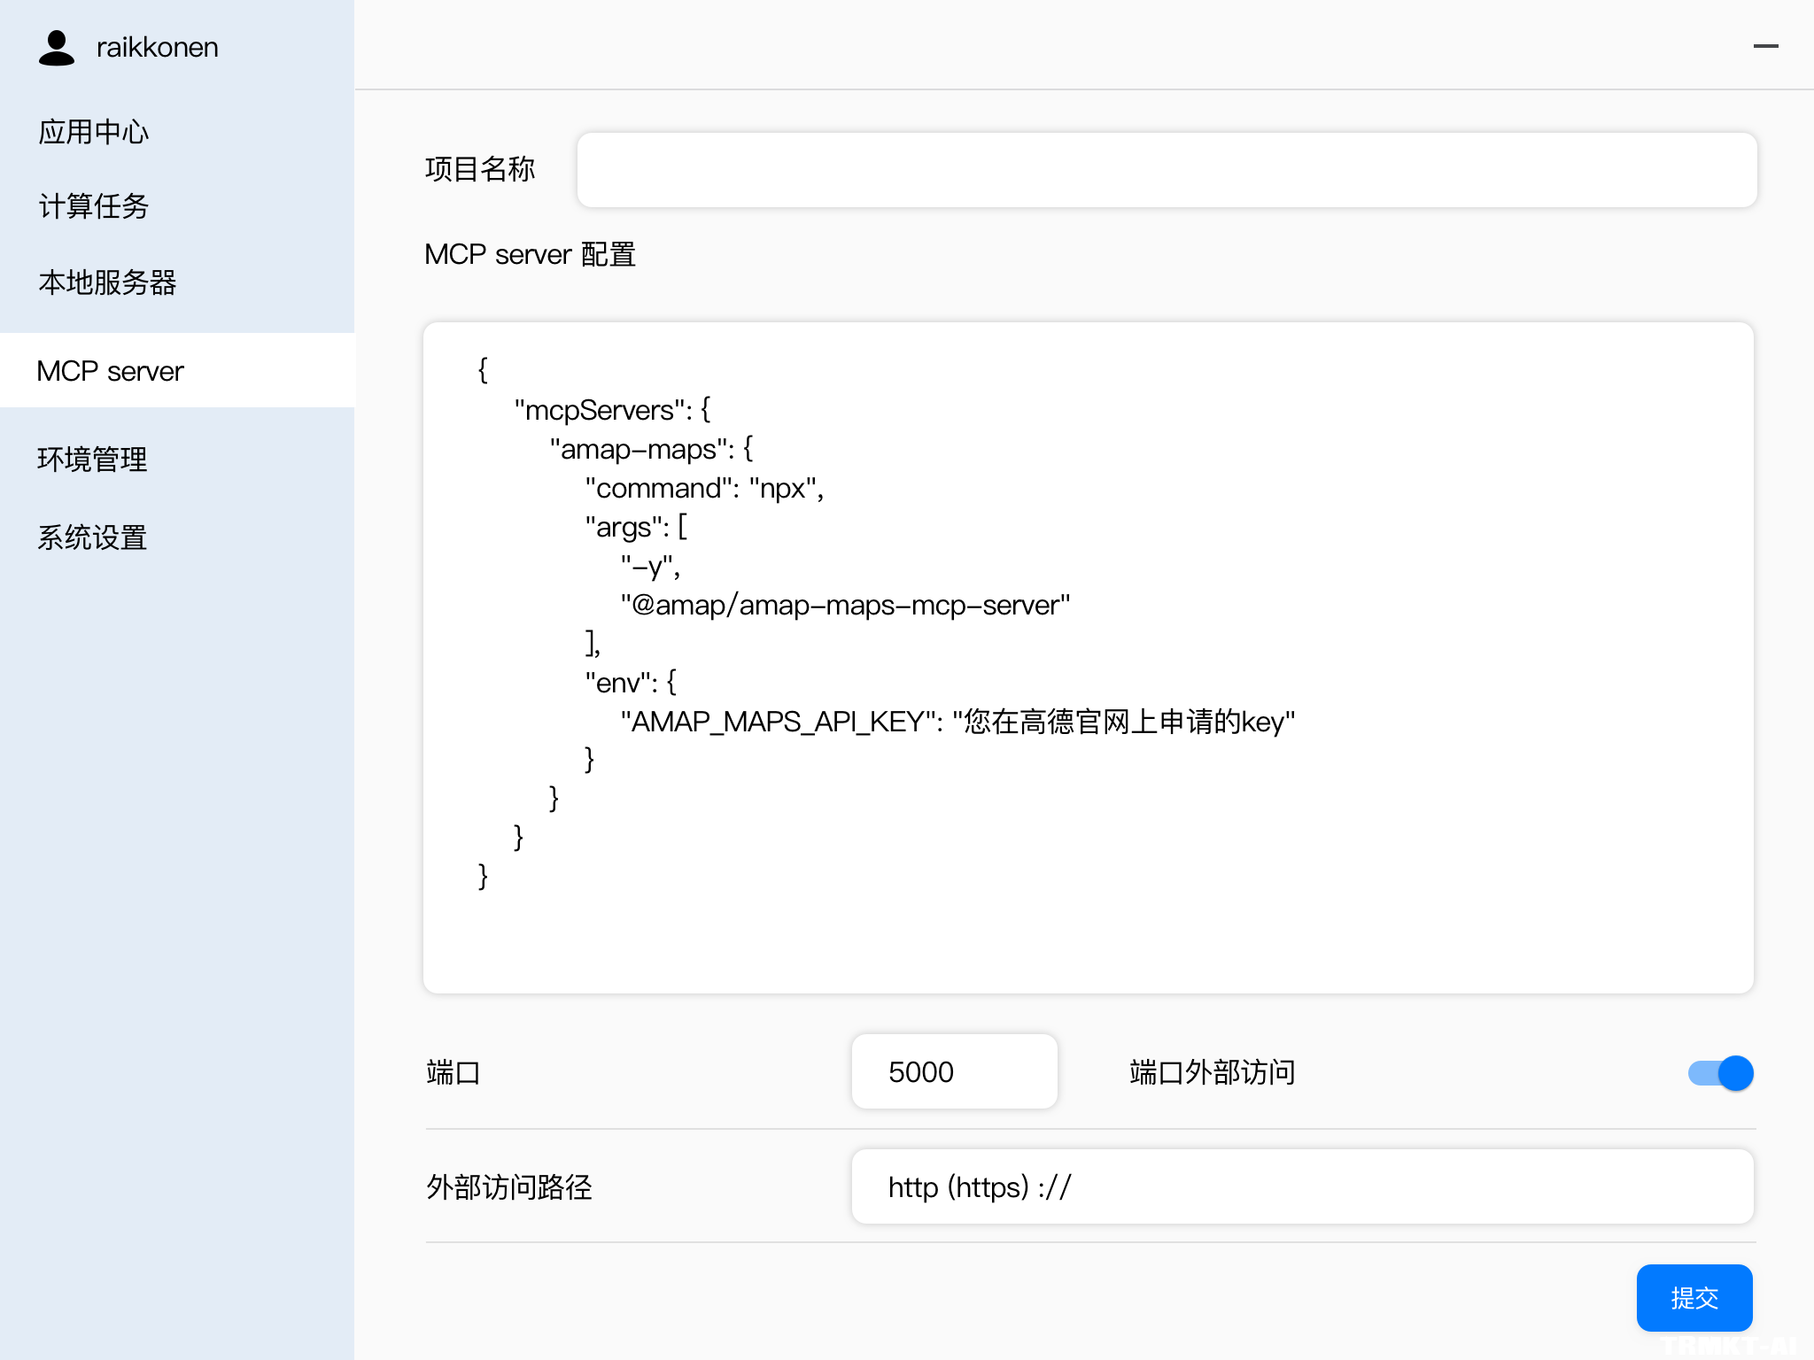Open the raikkonen user profile avatar
The image size is (1814, 1360).
pos(57,48)
